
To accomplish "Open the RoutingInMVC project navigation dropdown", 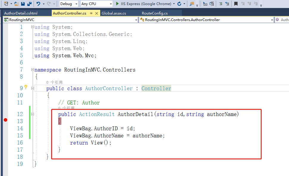I will click(70, 20).
